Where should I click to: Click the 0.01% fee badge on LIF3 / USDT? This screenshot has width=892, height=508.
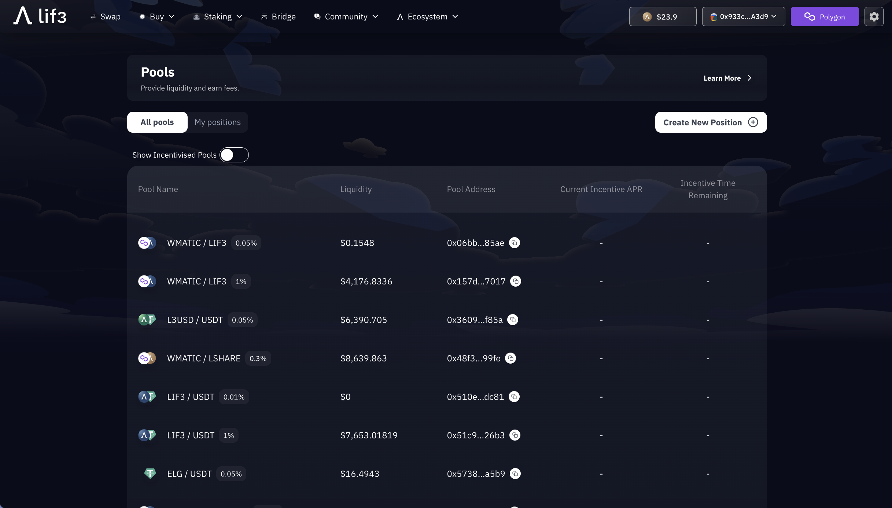[x=234, y=397]
